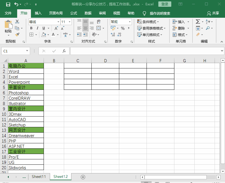Expand the Name Box dropdown arrow

pos(27,51)
